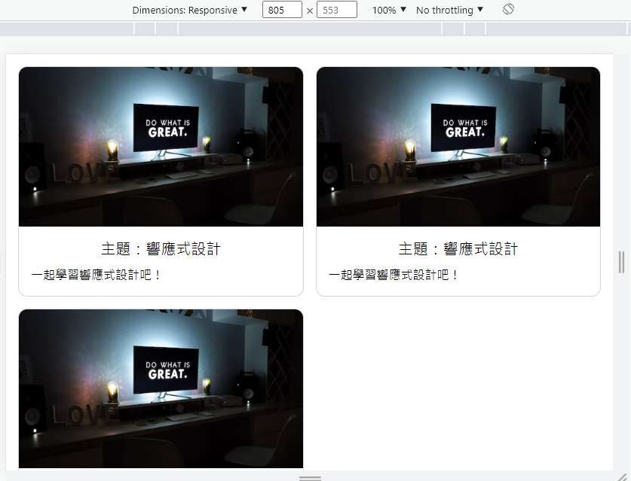The height and width of the screenshot is (481, 631).
Task: Click the second card's title 主題：響應式設計
Action: [x=458, y=248]
